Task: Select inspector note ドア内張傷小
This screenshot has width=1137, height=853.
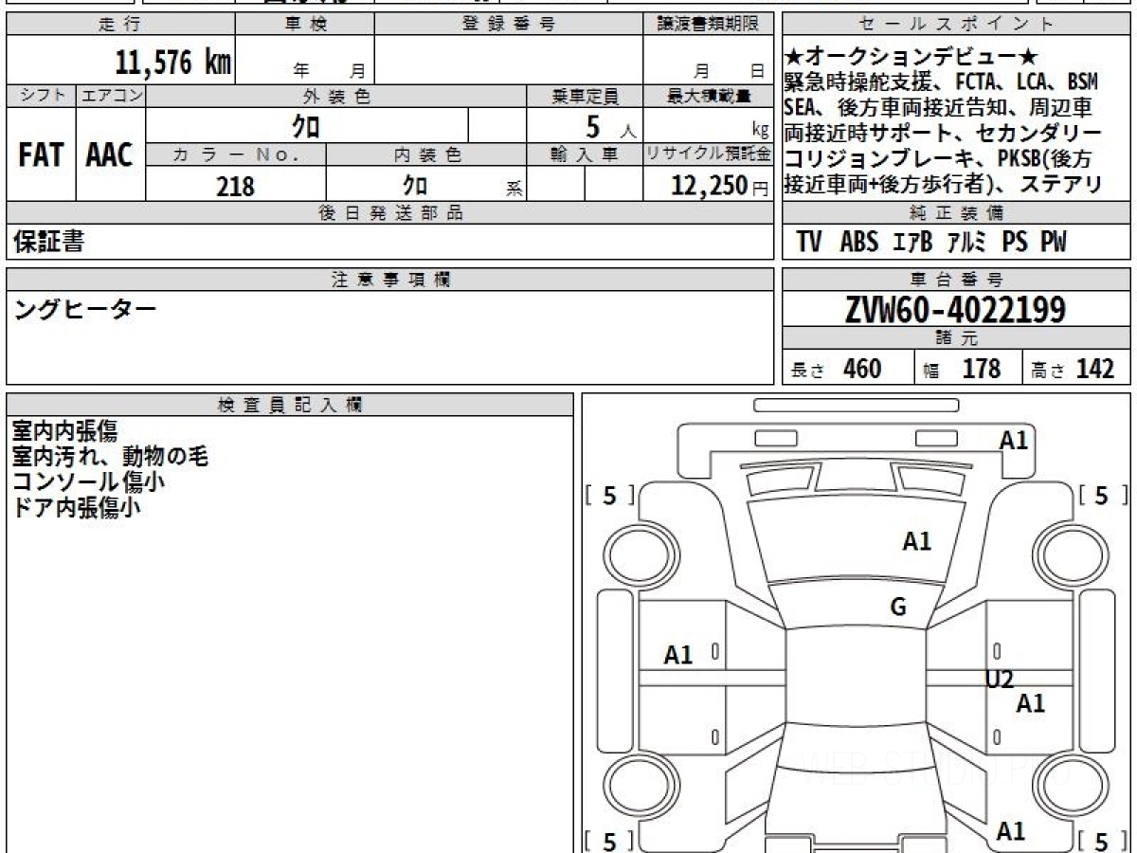Action: [76, 507]
